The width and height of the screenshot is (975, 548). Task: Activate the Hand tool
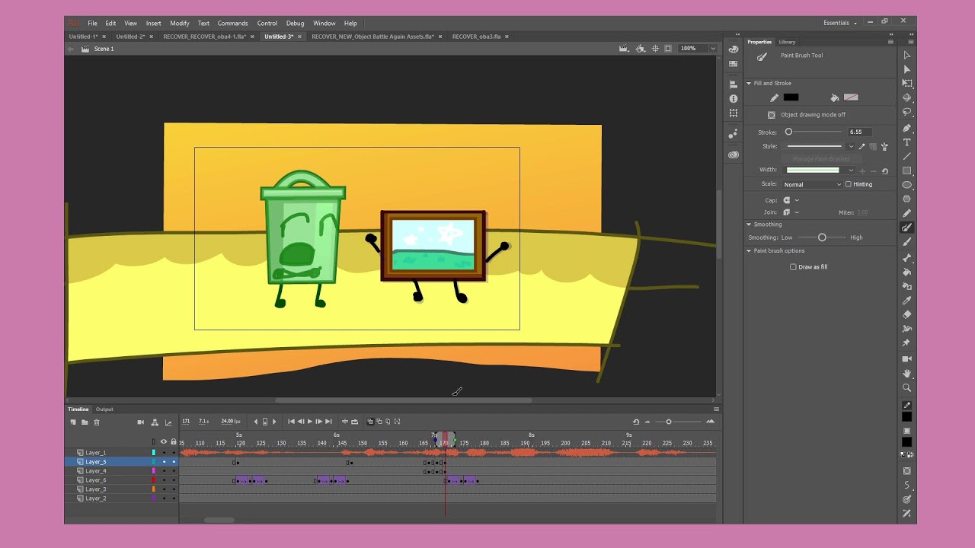[906, 373]
